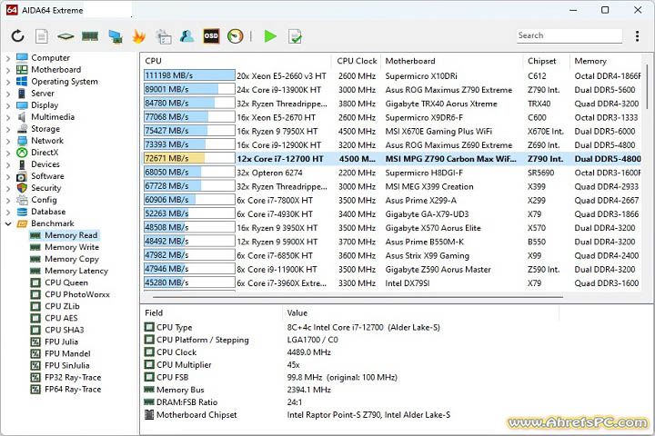Expand the Motherboard tree node

pyautogui.click(x=8, y=70)
